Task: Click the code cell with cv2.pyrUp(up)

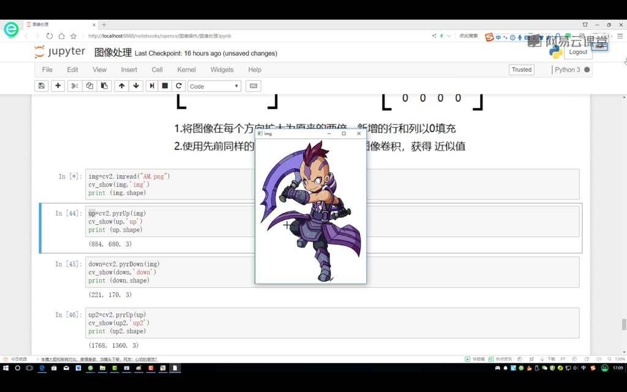Action: point(332,323)
